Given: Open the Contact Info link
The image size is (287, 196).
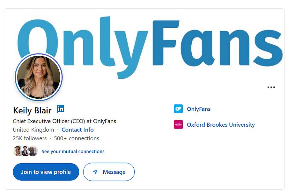Looking at the screenshot, I should (x=77, y=130).
